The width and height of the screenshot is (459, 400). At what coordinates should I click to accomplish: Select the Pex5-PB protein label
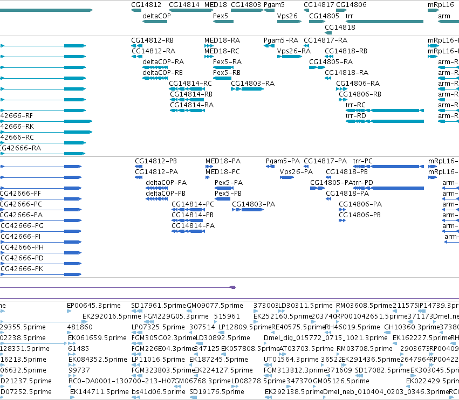click(x=228, y=194)
